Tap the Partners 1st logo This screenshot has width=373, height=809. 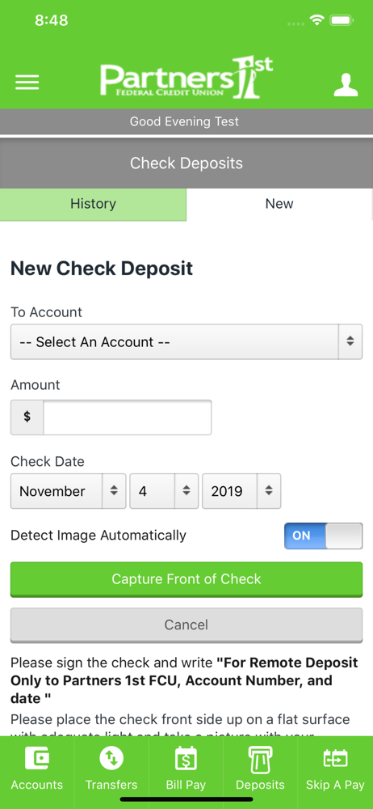[186, 78]
